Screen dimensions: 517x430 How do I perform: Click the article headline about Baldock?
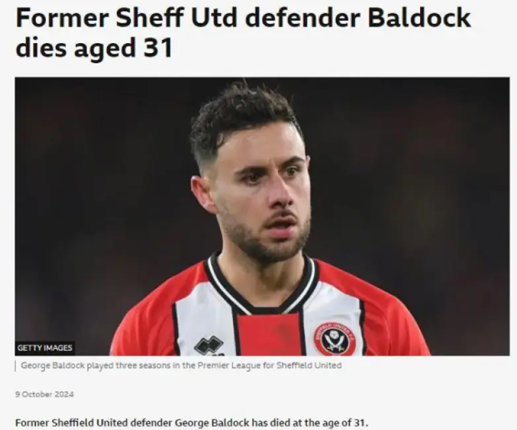pyautogui.click(x=243, y=33)
